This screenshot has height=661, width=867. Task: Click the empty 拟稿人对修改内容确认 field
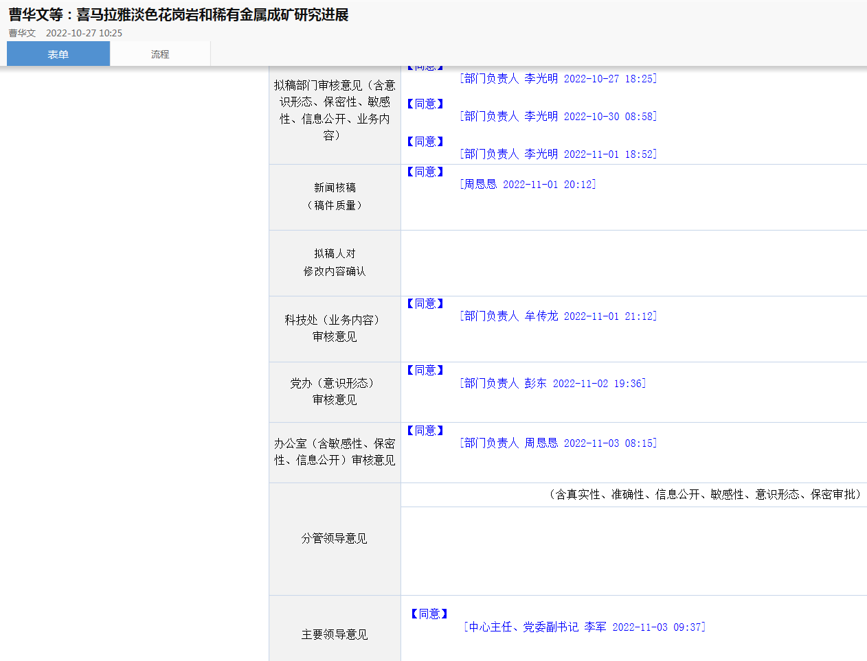click(633, 263)
